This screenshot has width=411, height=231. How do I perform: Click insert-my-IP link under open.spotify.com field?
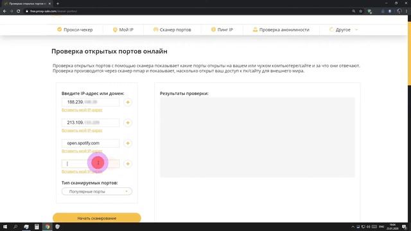coord(82,151)
